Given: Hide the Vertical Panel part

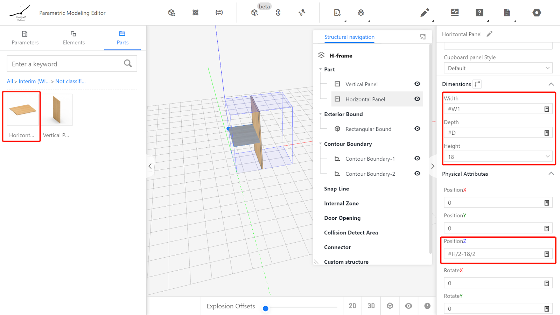Looking at the screenshot, I should click(417, 84).
